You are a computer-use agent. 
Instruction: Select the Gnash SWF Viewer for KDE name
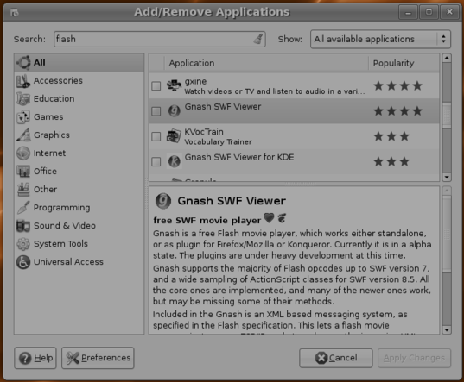[239, 157]
